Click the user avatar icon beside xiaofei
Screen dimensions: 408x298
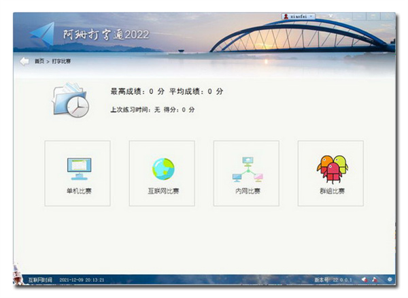(x=286, y=16)
